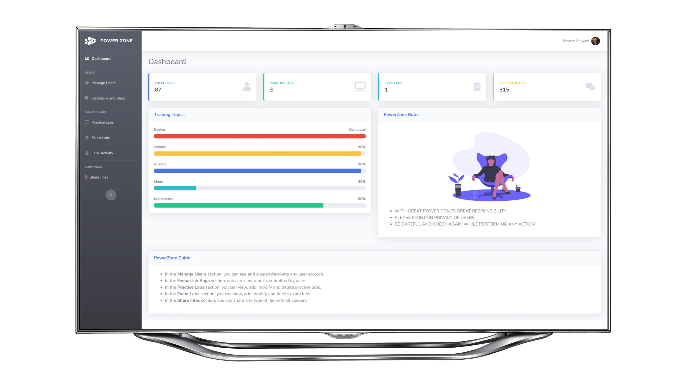
Task: Click the Share Files link in guide
Action: pos(189,300)
